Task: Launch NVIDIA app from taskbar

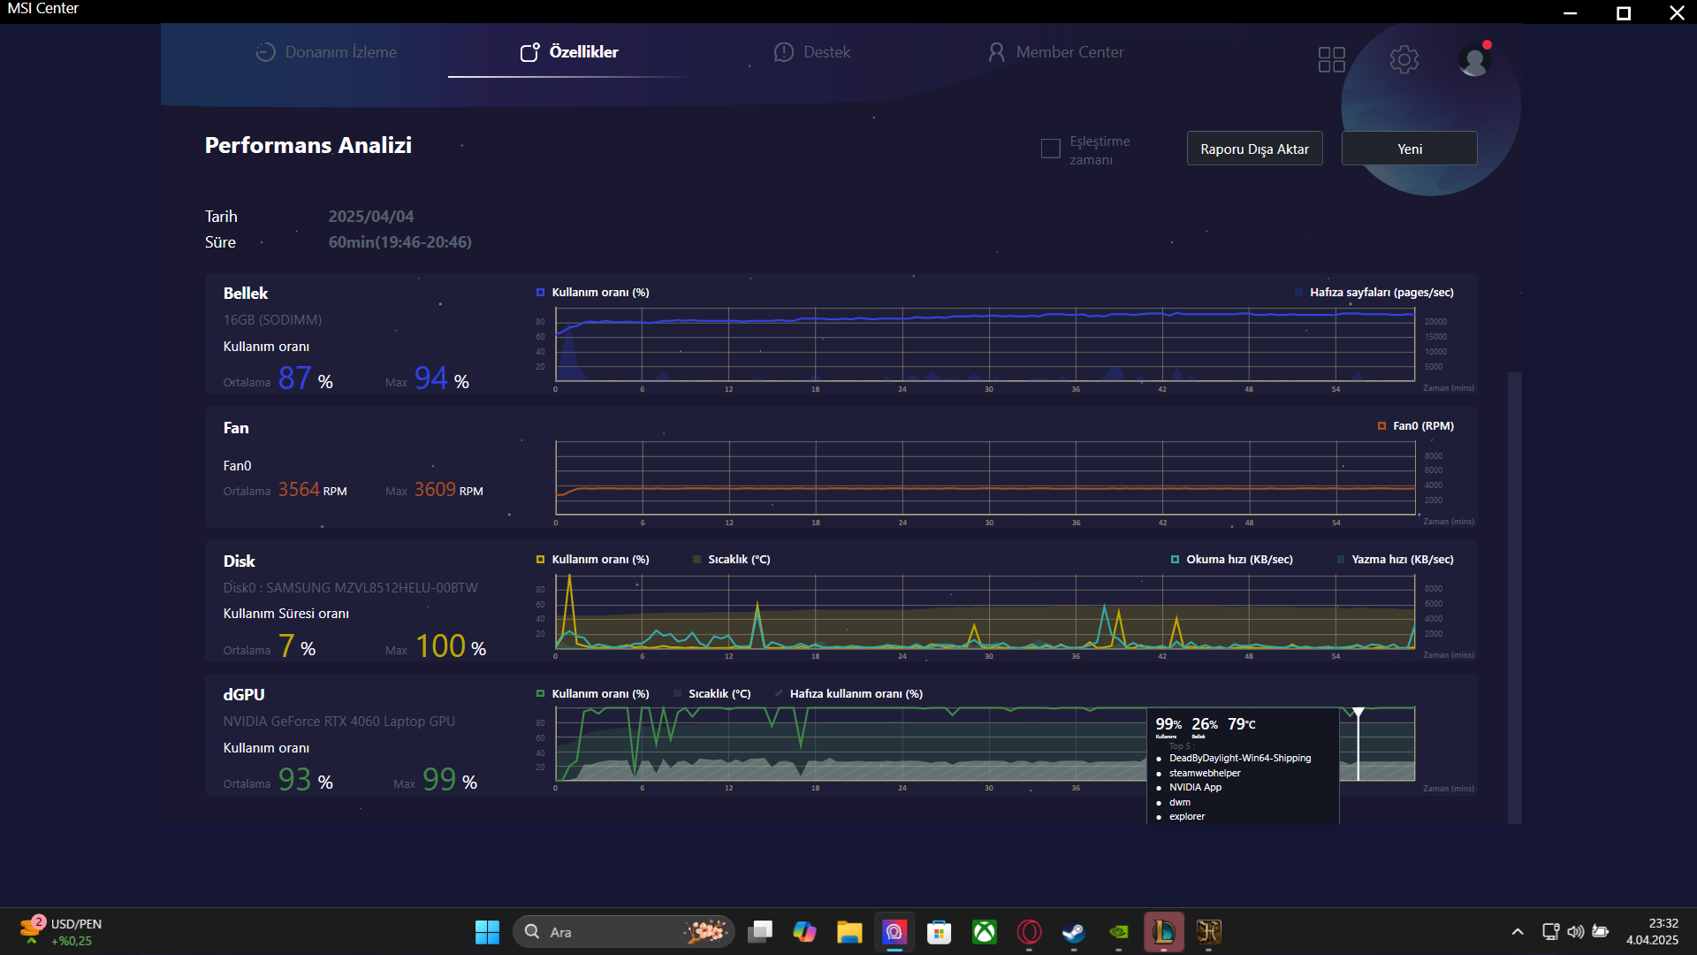Action: coord(1118,932)
